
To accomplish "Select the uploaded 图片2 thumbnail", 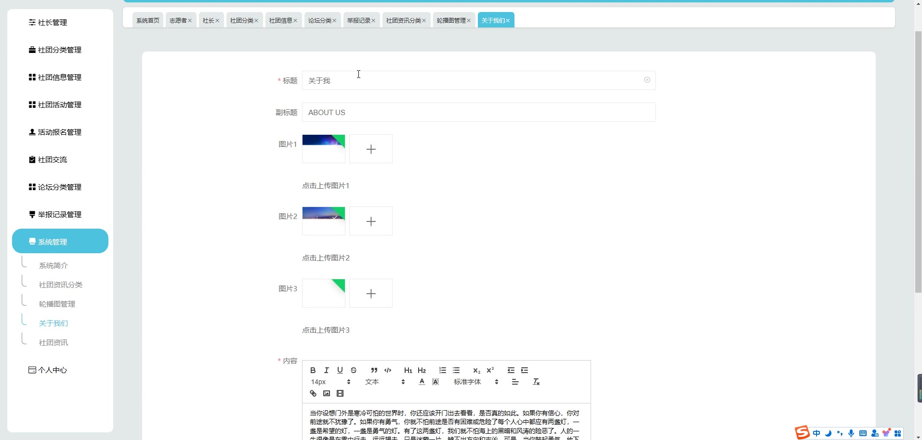I will [324, 221].
